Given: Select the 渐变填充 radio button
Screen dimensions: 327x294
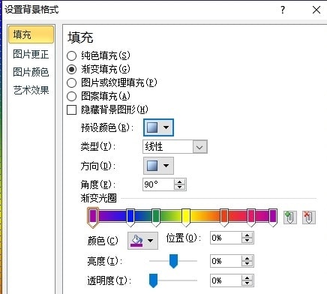Looking at the screenshot, I should tap(71, 69).
